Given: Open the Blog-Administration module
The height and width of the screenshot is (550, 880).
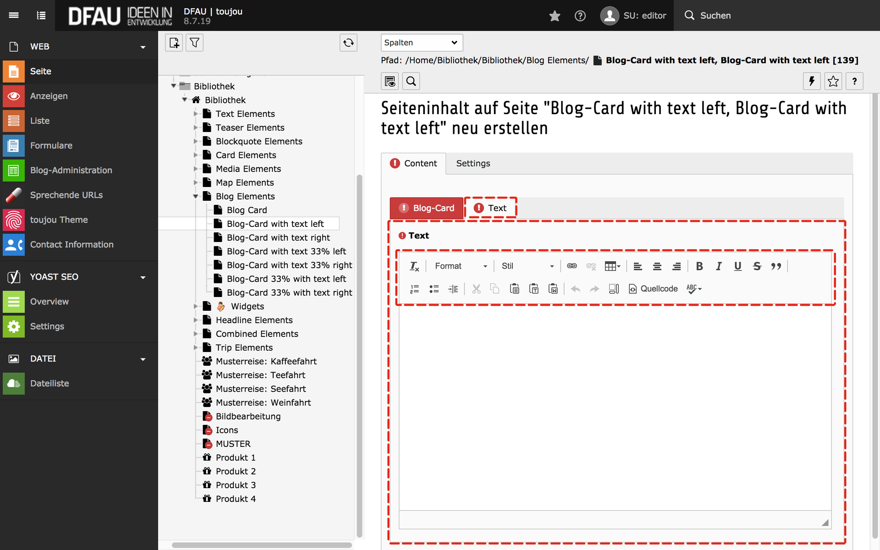Looking at the screenshot, I should coord(71,170).
